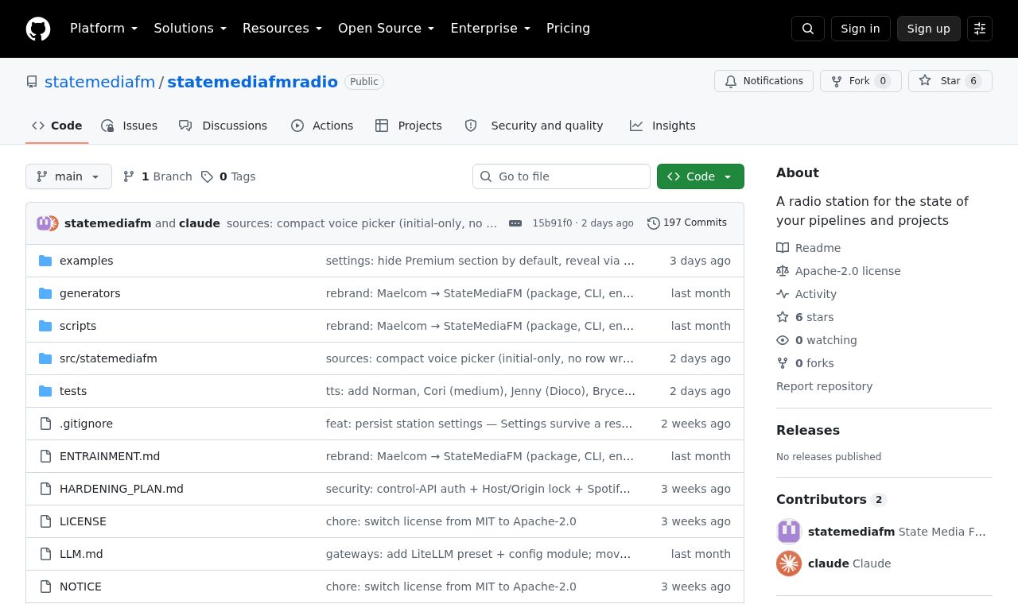This screenshot has width=1018, height=604.
Task: Click the statemediafm contributor avatar
Action: click(x=789, y=532)
